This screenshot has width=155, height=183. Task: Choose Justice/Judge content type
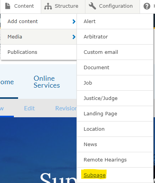click(x=115, y=98)
